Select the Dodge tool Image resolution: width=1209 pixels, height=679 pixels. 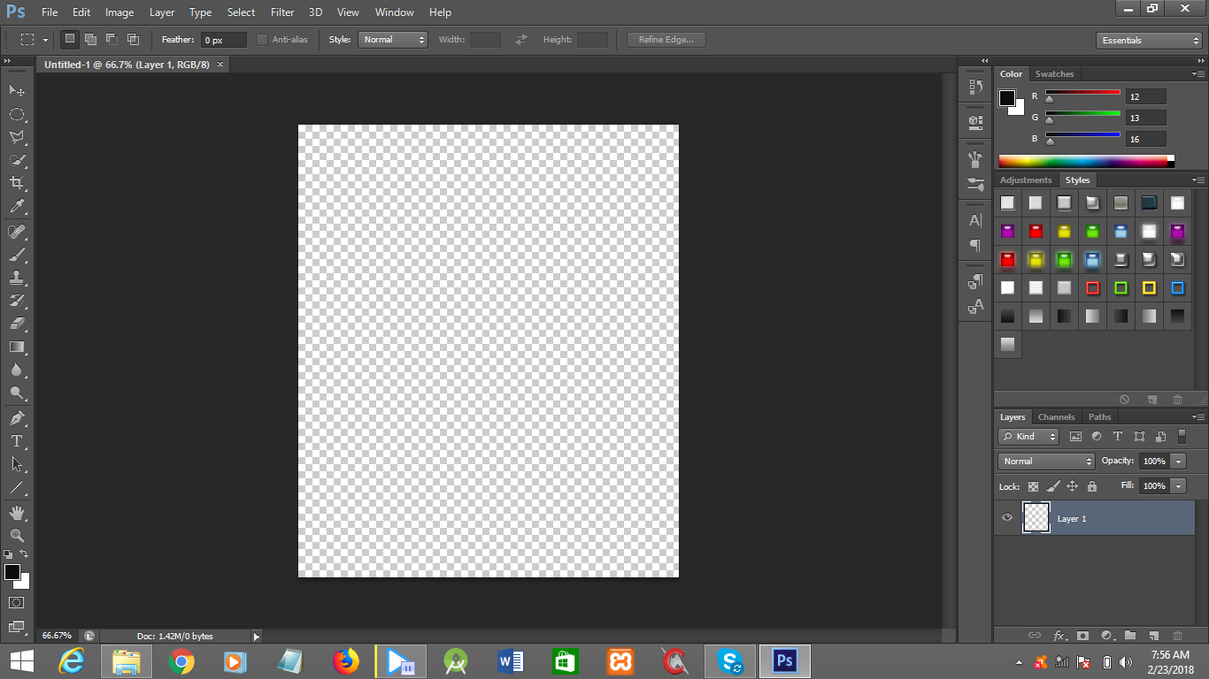coord(17,393)
